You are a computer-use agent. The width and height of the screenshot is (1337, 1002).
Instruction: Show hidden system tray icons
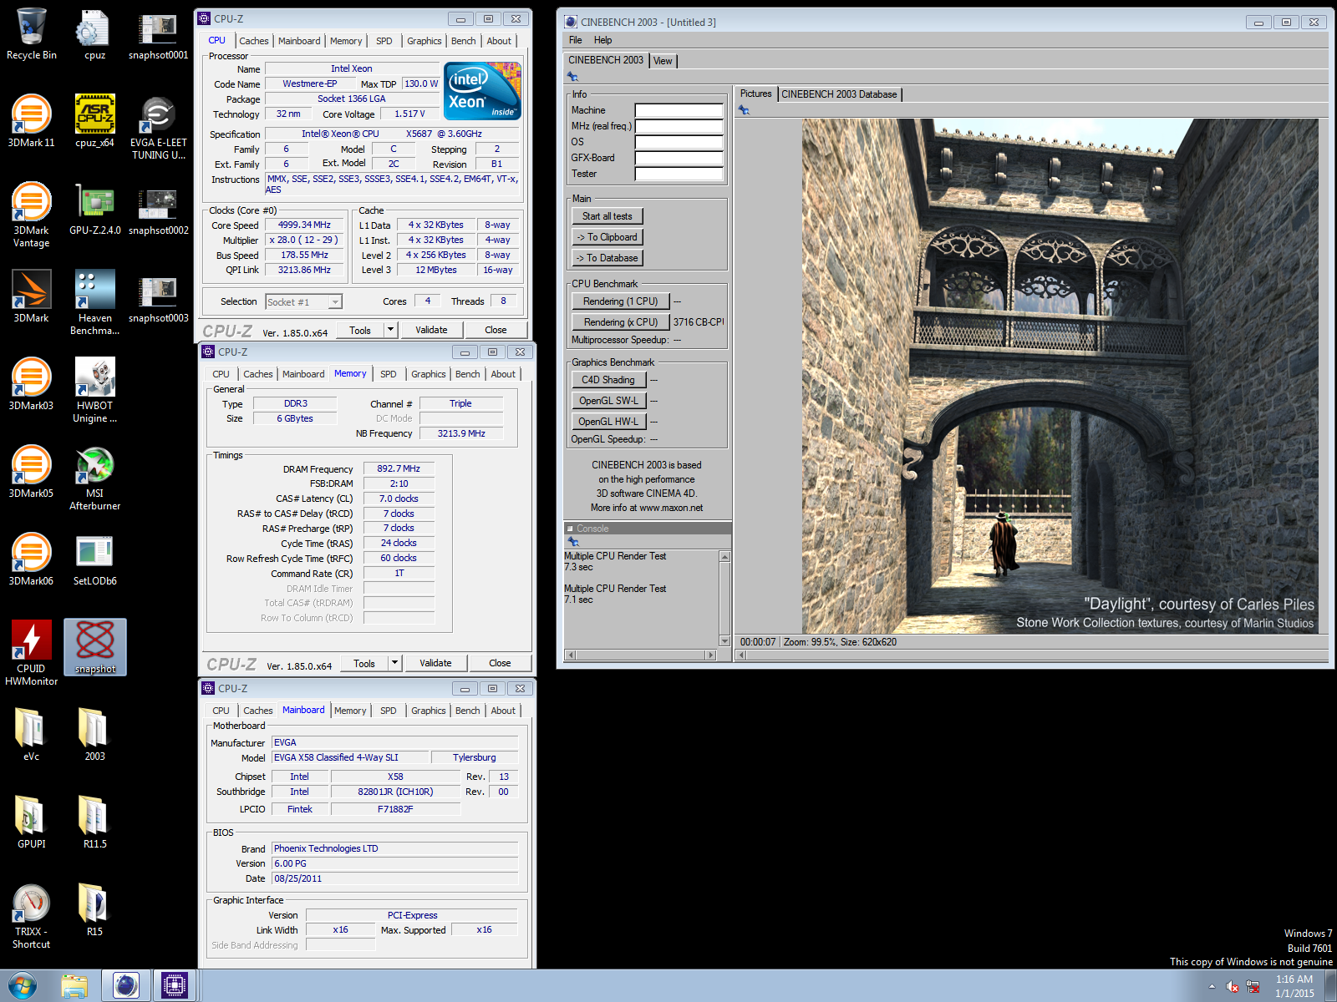click(1212, 987)
